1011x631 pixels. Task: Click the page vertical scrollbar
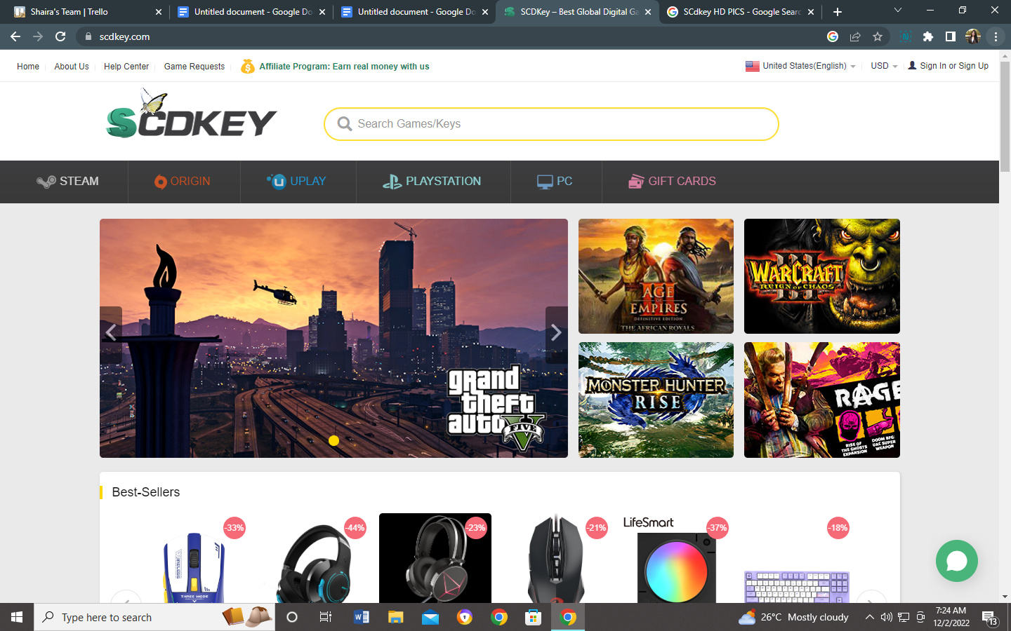click(x=1005, y=118)
